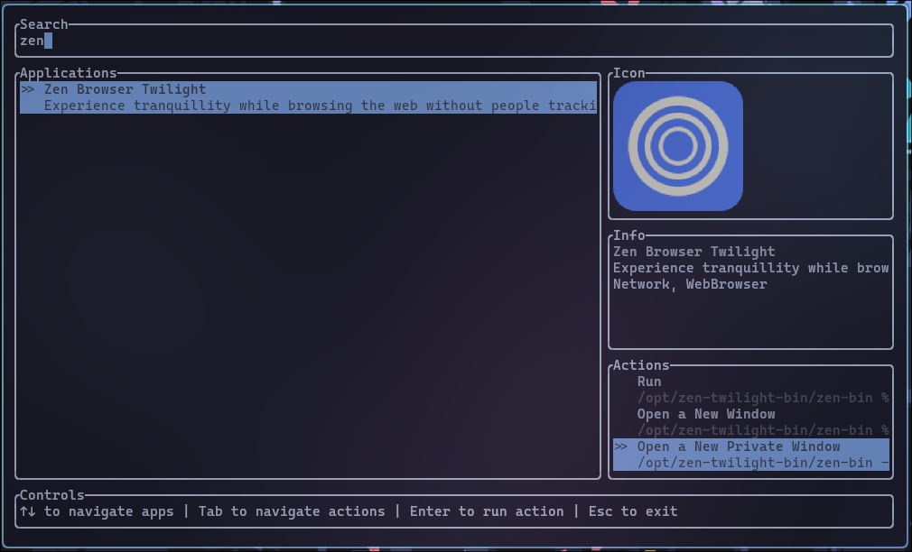The width and height of the screenshot is (912, 552).
Task: Click the Esc to exit hint
Action: click(x=633, y=511)
